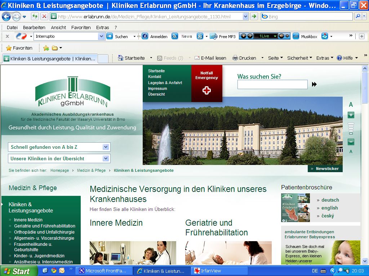The height and width of the screenshot is (276, 369).
Task: Click the 'Was suchen Sie?' search field
Action: (x=272, y=84)
